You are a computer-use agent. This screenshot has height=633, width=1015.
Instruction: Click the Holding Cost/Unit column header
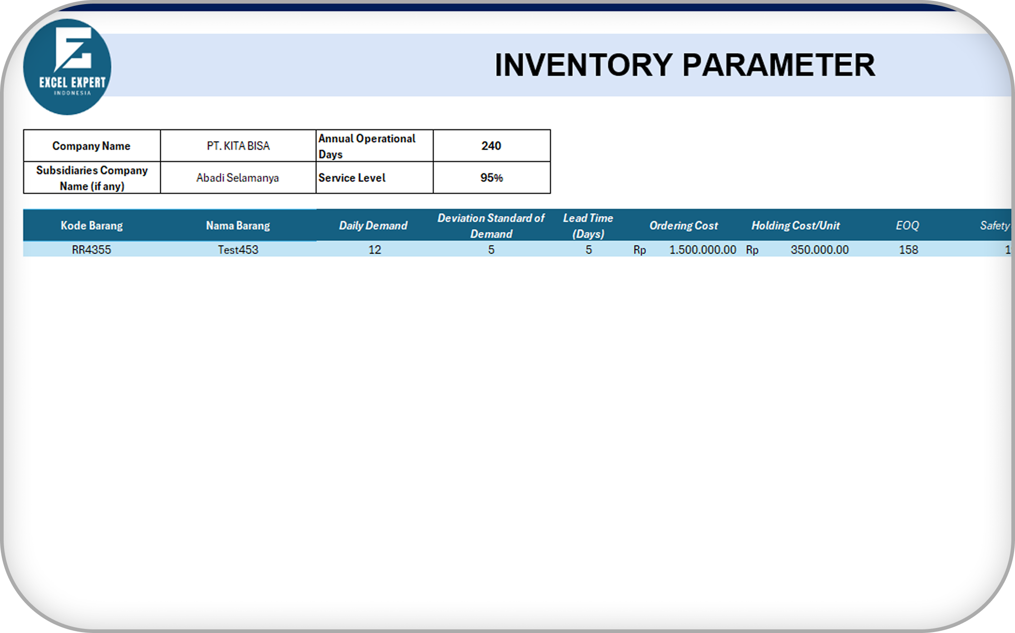tap(795, 225)
